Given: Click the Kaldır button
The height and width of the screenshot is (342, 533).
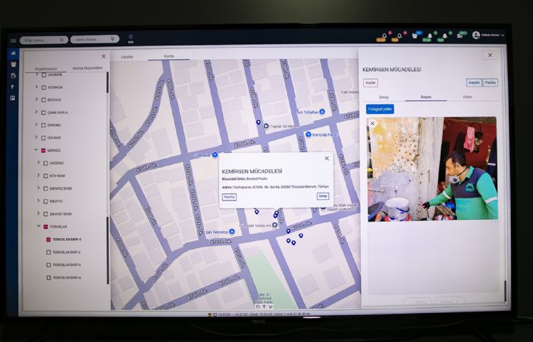Looking at the screenshot, I should coord(370,82).
